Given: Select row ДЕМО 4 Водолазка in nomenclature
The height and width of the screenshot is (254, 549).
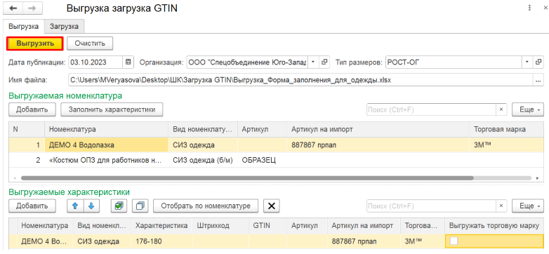Looking at the screenshot, I should click(x=277, y=145).
